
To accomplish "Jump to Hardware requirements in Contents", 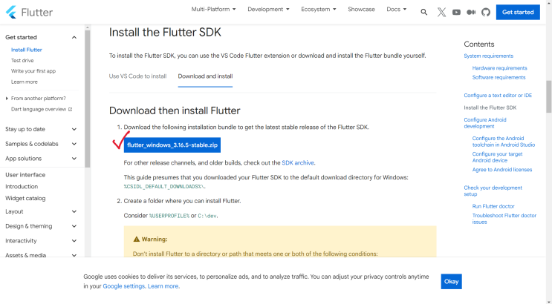I will [x=499, y=68].
